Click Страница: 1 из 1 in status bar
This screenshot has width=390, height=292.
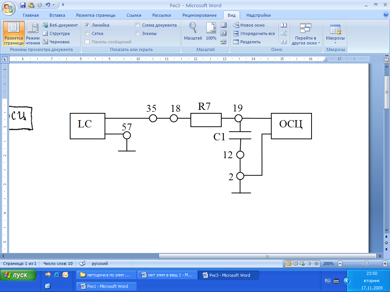pos(20,264)
